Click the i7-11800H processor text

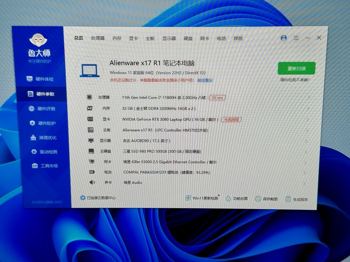coord(164,97)
